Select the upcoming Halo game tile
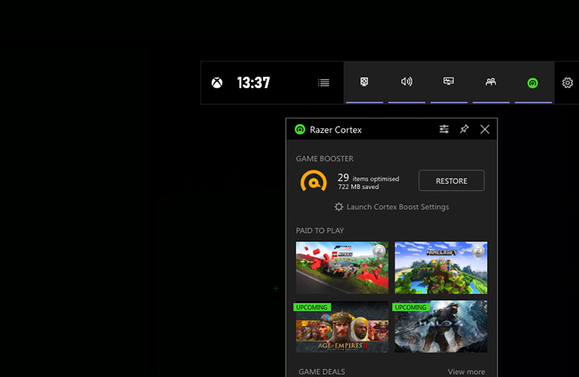The width and height of the screenshot is (579, 377). [x=441, y=328]
